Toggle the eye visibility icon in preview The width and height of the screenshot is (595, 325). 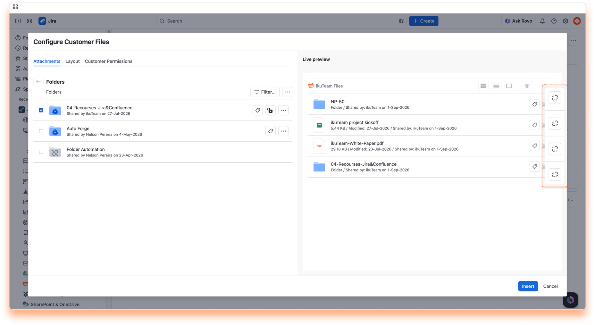point(527,86)
